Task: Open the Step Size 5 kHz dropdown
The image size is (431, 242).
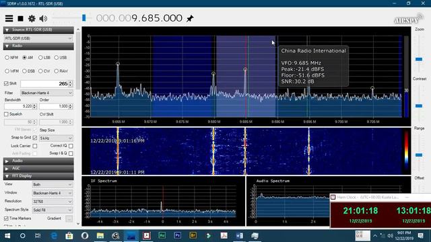Action: click(x=56, y=138)
